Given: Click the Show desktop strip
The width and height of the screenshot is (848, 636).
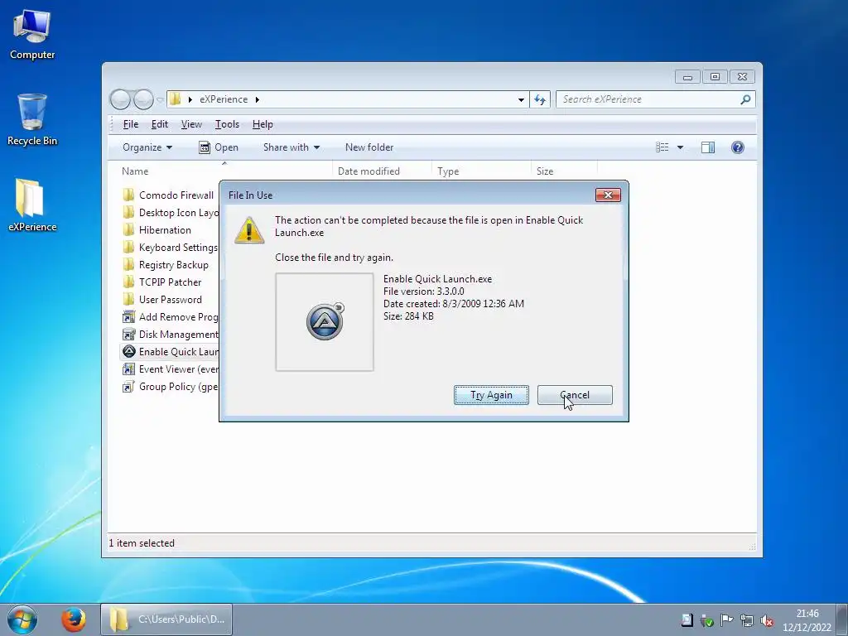Looking at the screenshot, I should pyautogui.click(x=842, y=619).
